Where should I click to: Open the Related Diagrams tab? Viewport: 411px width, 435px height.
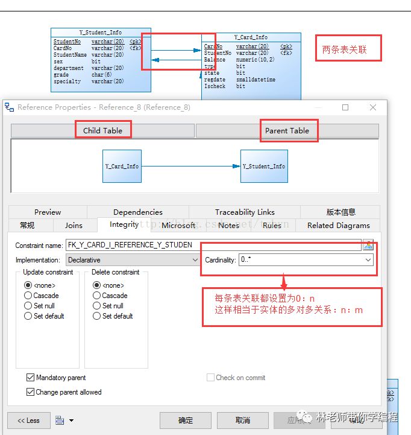339,225
